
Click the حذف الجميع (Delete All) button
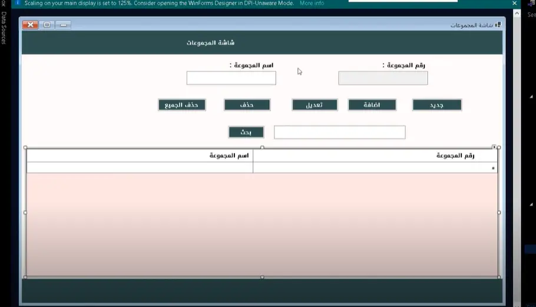click(x=182, y=105)
